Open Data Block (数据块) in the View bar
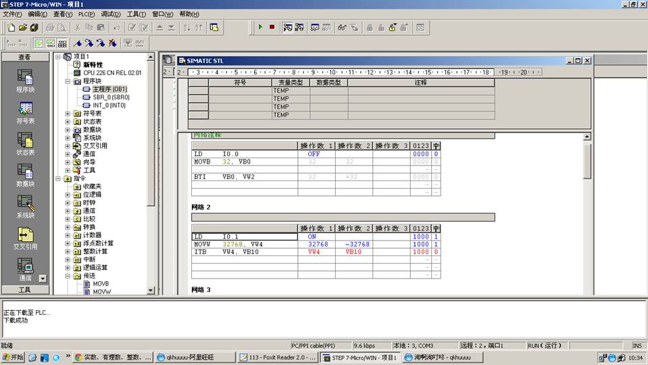Image resolution: width=648 pixels, height=365 pixels. coord(25,175)
